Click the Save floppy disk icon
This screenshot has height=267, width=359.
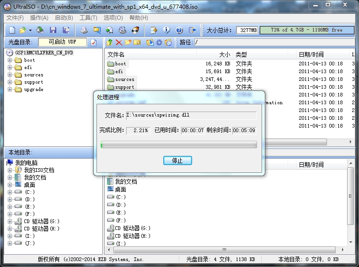[53, 30]
